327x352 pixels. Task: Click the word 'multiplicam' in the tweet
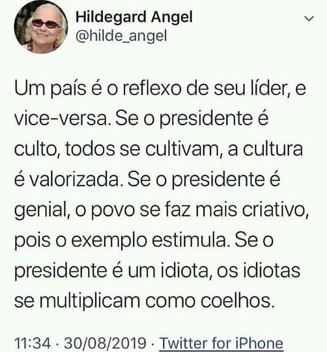click(x=90, y=302)
